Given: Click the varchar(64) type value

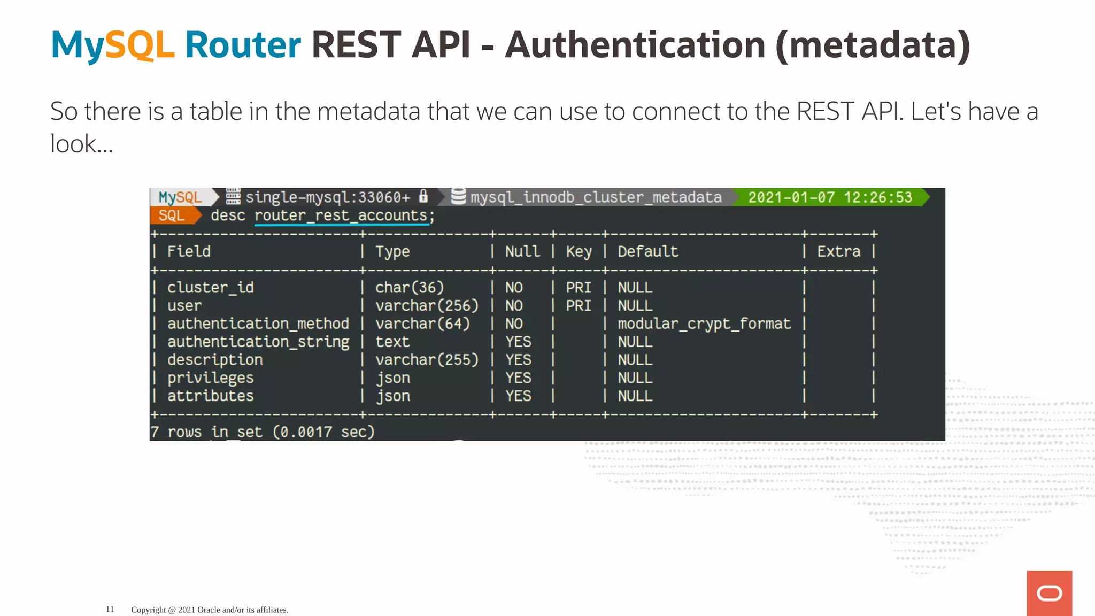Looking at the screenshot, I should click(x=422, y=324).
